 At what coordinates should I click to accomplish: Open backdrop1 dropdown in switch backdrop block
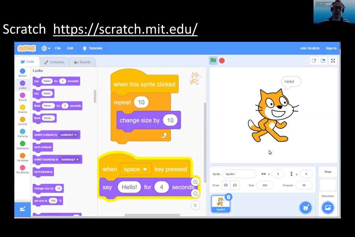70,159
